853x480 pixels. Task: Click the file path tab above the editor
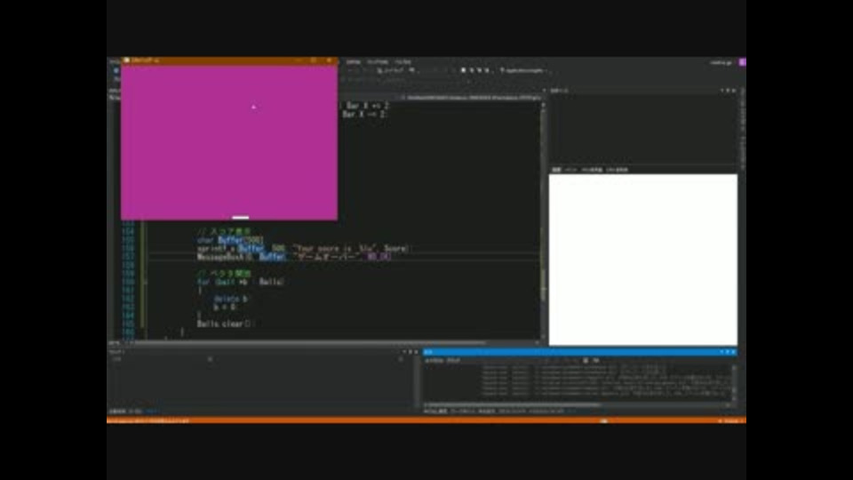pos(473,98)
